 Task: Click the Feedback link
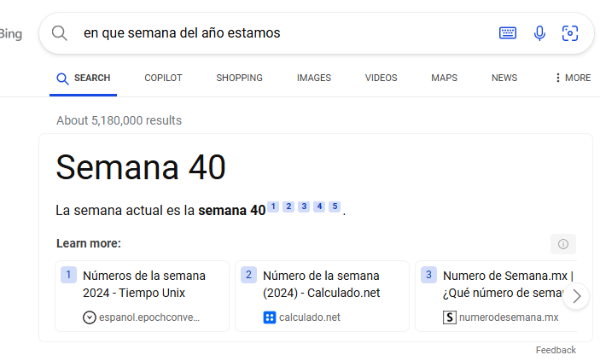pos(556,350)
